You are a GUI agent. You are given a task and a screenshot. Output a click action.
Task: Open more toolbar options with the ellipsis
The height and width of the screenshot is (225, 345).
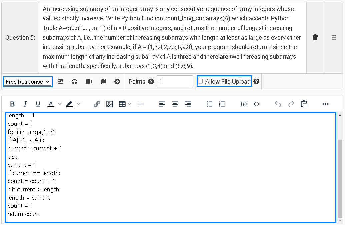(325, 104)
